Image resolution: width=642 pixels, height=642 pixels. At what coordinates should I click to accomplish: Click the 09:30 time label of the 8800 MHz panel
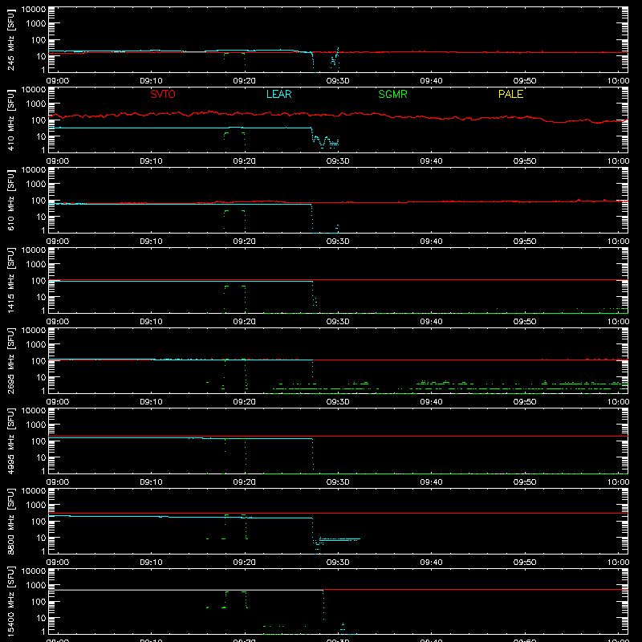[338, 563]
